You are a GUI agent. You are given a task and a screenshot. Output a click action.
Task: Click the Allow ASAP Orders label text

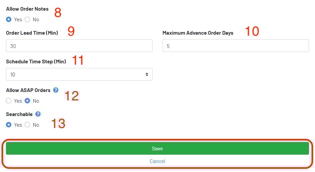(x=28, y=90)
